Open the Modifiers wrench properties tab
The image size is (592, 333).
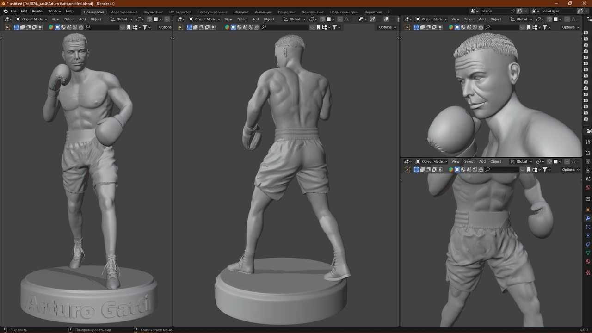588,218
